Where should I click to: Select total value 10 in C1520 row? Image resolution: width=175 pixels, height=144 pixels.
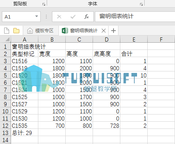(x=134, y=75)
